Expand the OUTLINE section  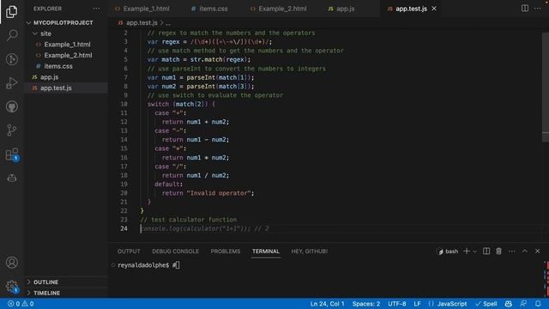click(x=45, y=282)
